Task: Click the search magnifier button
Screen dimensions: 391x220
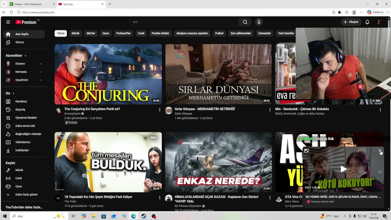Action: coord(245,22)
